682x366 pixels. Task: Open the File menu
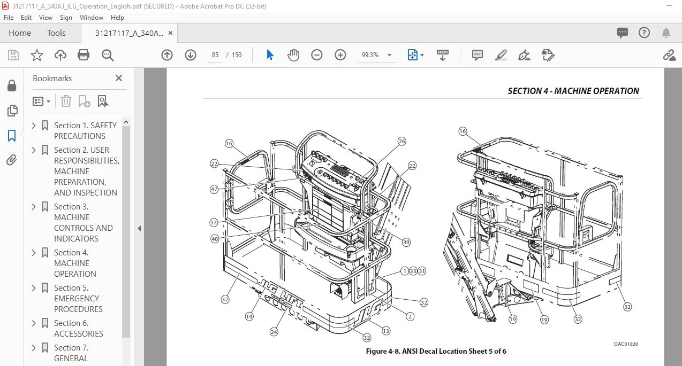click(9, 18)
